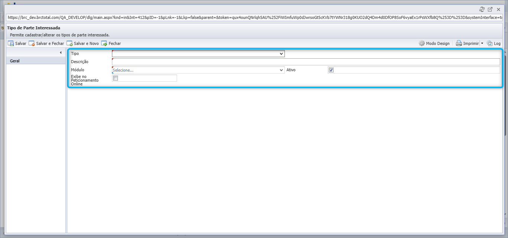Click the Imprimir printer button
This screenshot has height=238, width=508.
pyautogui.click(x=467, y=43)
